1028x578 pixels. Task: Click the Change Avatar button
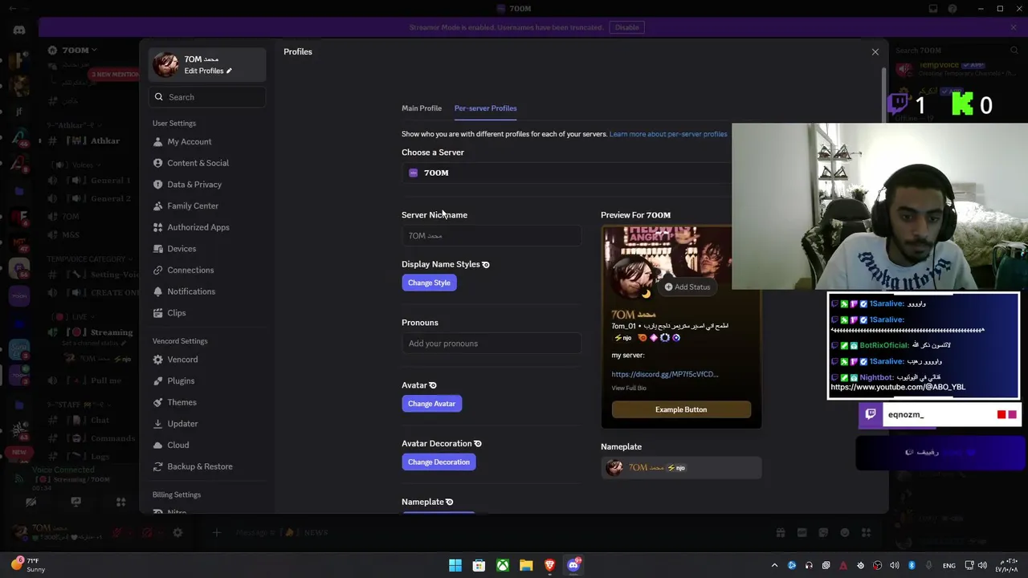[x=431, y=404]
